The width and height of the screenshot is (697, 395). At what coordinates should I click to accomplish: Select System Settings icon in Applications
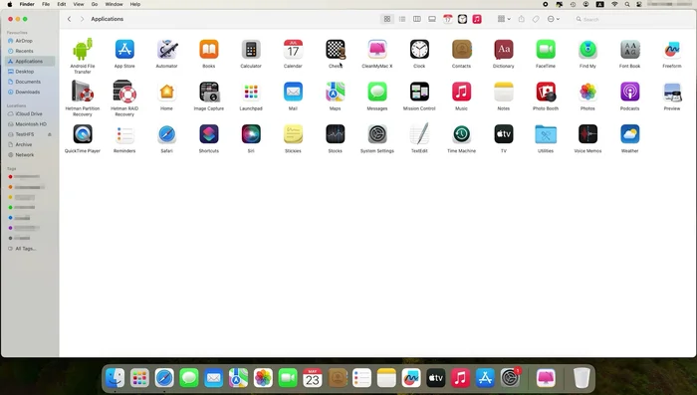tap(377, 134)
